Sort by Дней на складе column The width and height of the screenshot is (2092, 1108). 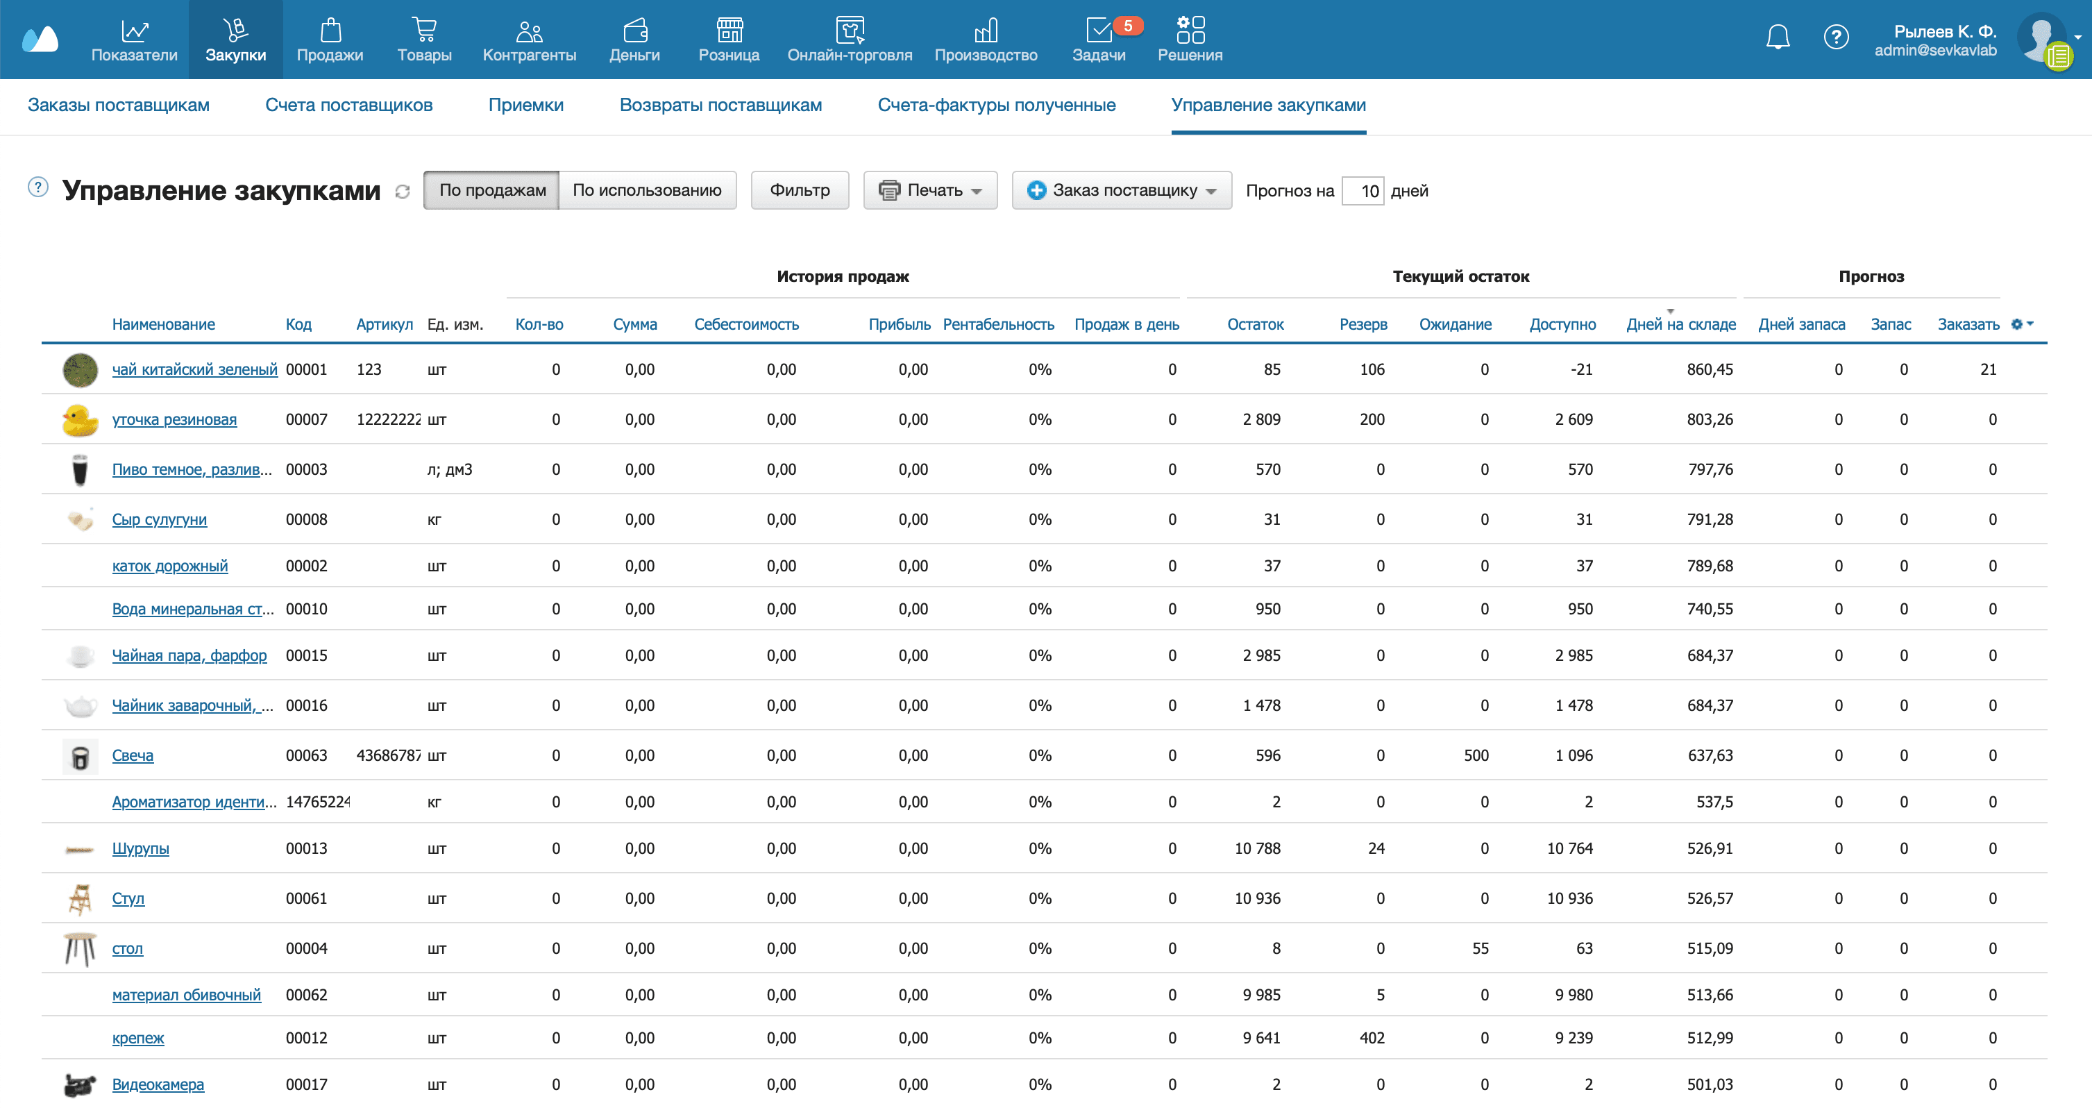click(1680, 324)
